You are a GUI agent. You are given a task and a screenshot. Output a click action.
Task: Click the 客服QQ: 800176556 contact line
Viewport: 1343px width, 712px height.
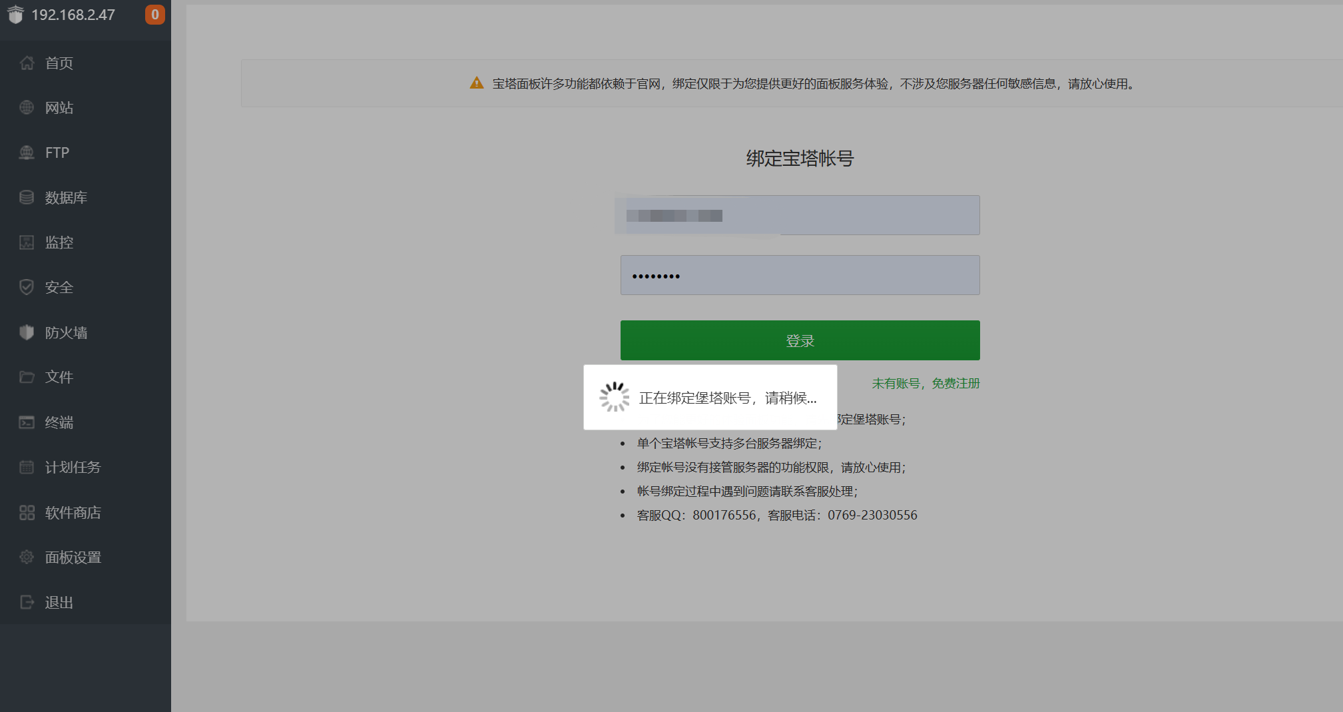point(777,516)
